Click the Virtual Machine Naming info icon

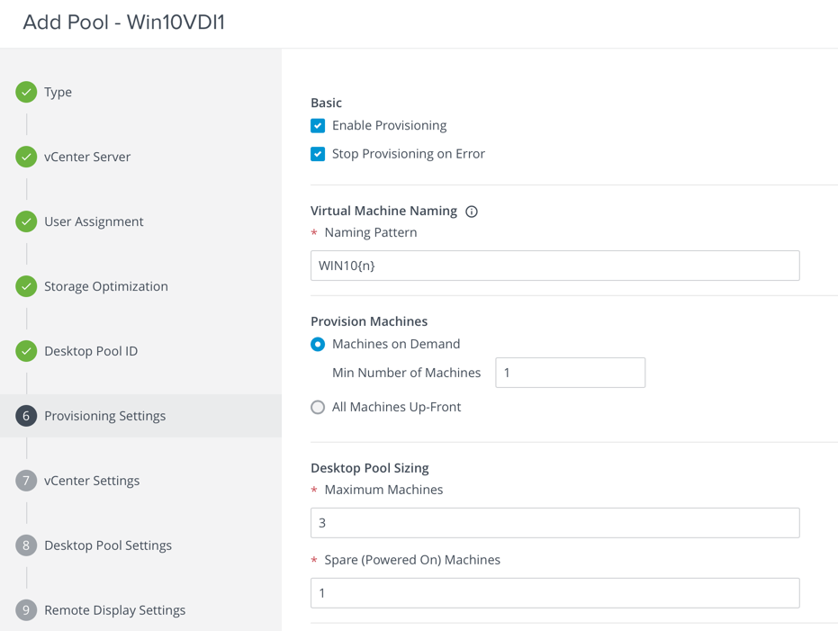(472, 212)
